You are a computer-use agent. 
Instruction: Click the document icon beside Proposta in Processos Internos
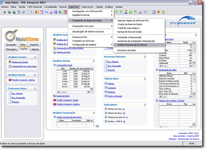coord(106,70)
